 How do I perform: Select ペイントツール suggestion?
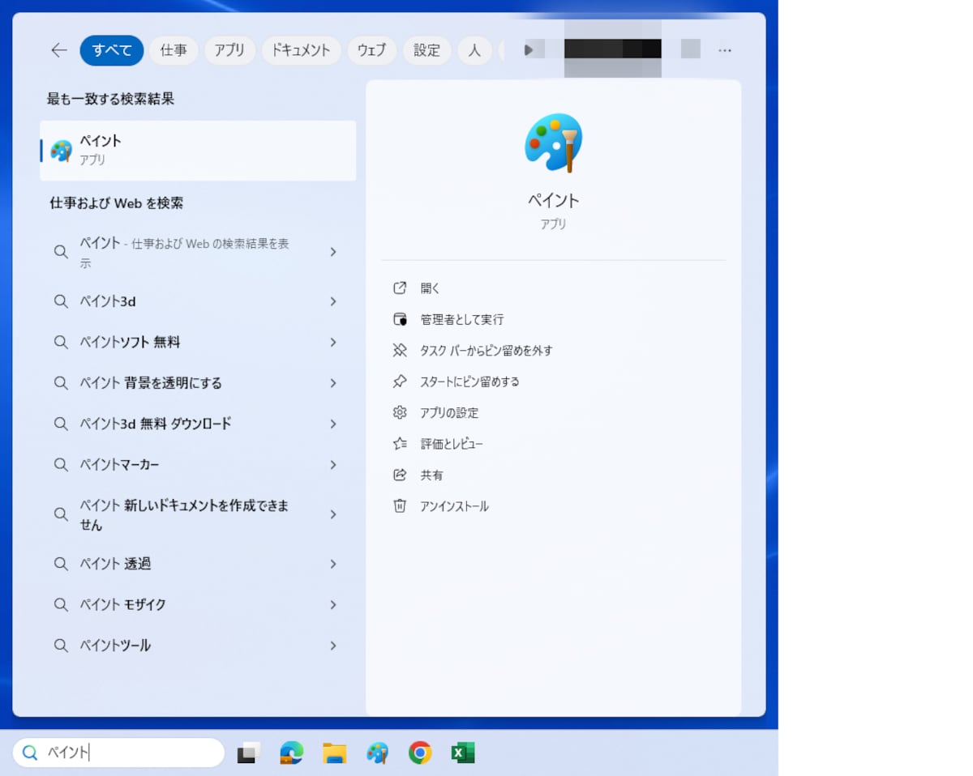click(x=198, y=646)
